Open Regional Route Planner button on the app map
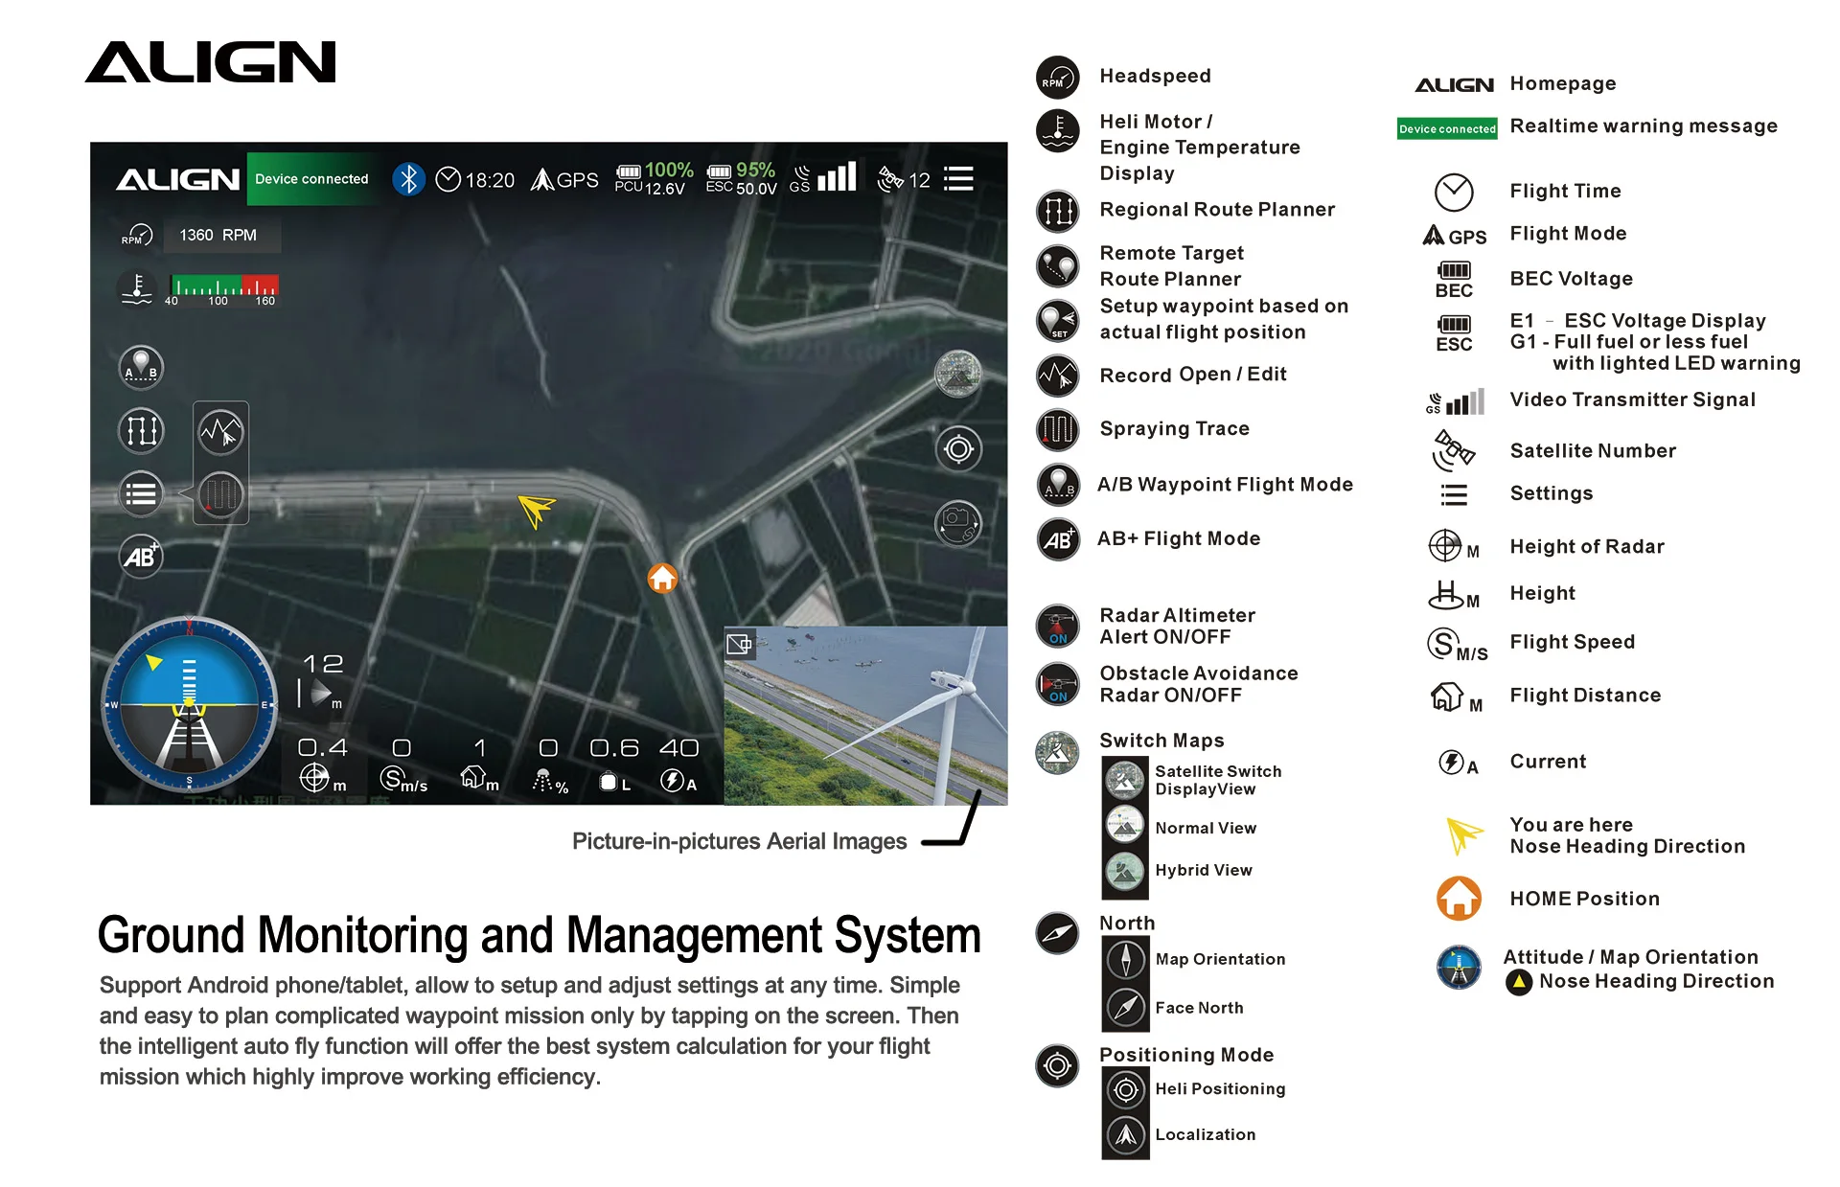 [141, 430]
